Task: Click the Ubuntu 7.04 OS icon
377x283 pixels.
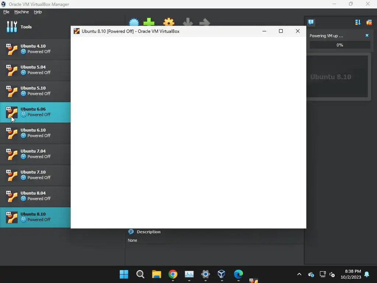Action: pos(12,154)
